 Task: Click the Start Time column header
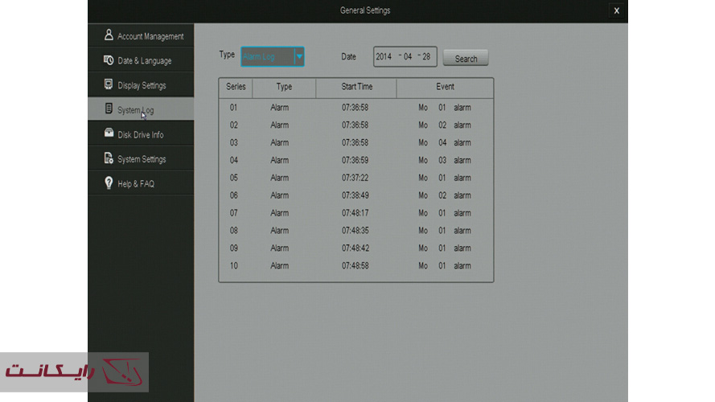tap(356, 87)
